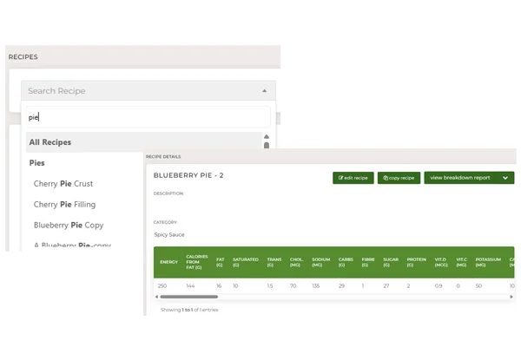Viewport: 521px width, 347px height.
Task: Click the SODIUM (MG) column header
Action: pos(321,262)
